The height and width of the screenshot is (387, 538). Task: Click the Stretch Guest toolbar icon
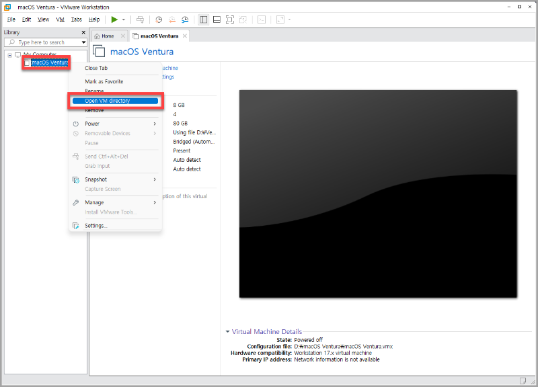pos(280,19)
